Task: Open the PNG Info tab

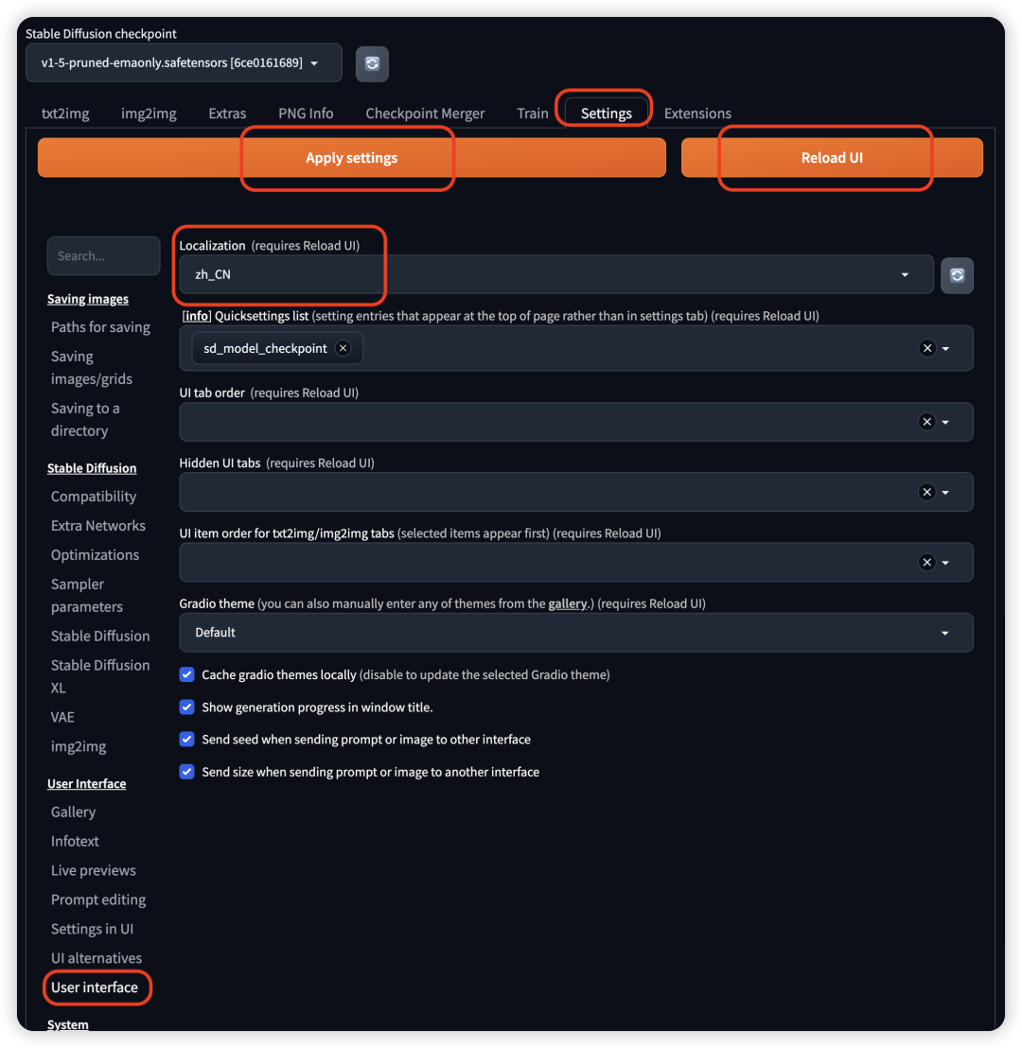Action: 306,113
